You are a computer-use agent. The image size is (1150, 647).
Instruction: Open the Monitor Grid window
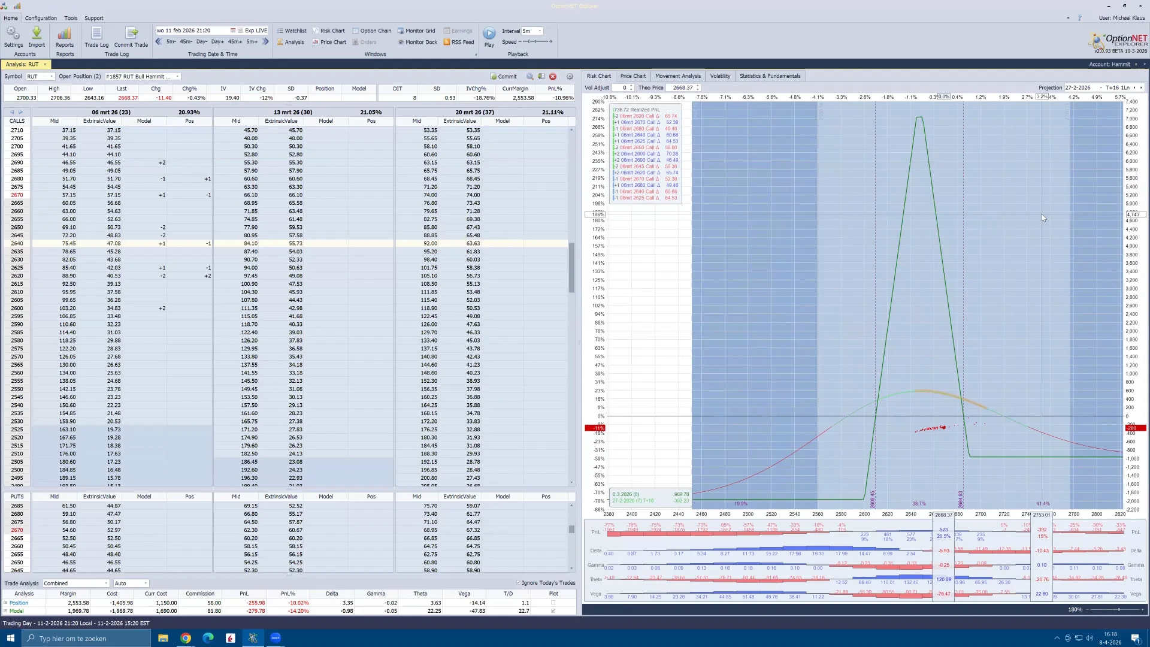[x=417, y=31]
